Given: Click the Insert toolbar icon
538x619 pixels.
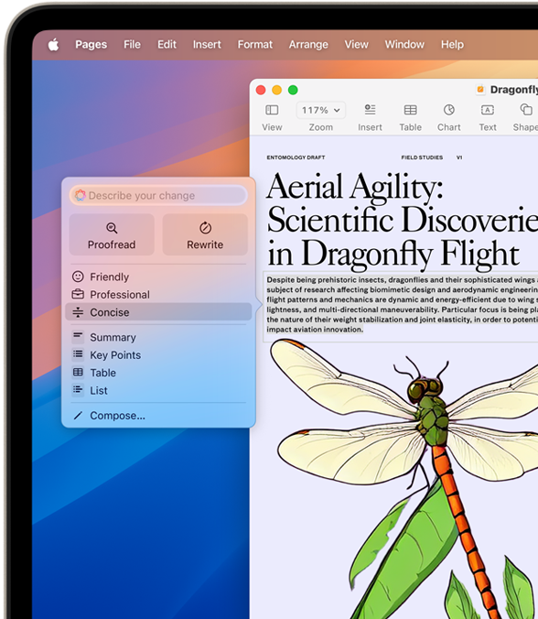Looking at the screenshot, I should [x=370, y=110].
